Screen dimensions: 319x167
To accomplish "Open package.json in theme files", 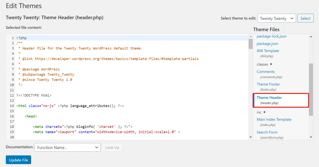I will 267,44.
